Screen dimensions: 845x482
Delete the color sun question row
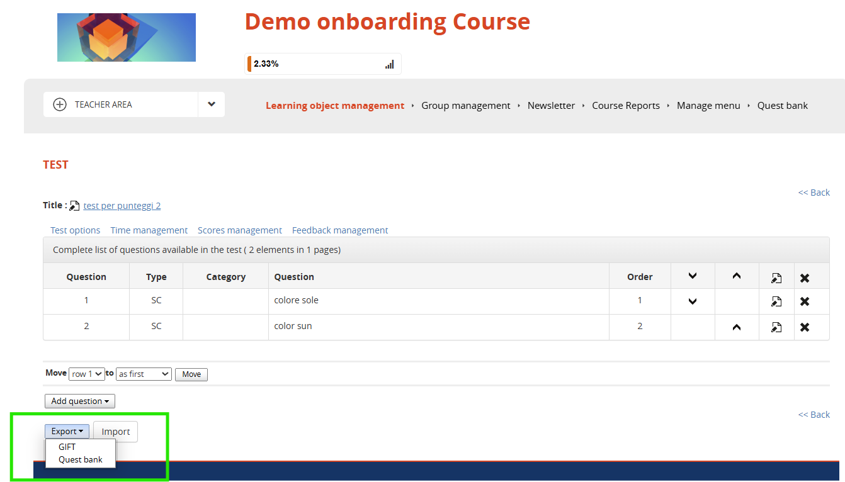[x=804, y=327]
